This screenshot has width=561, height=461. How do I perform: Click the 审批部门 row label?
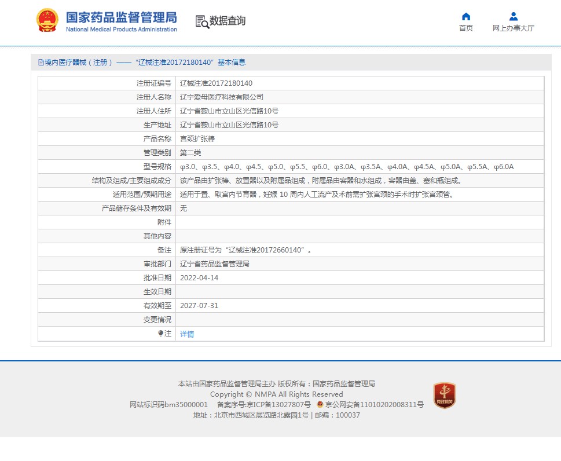click(157, 264)
